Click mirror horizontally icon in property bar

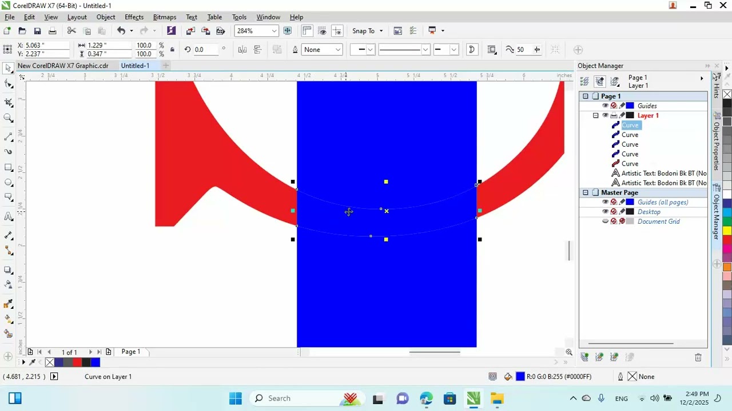point(242,50)
